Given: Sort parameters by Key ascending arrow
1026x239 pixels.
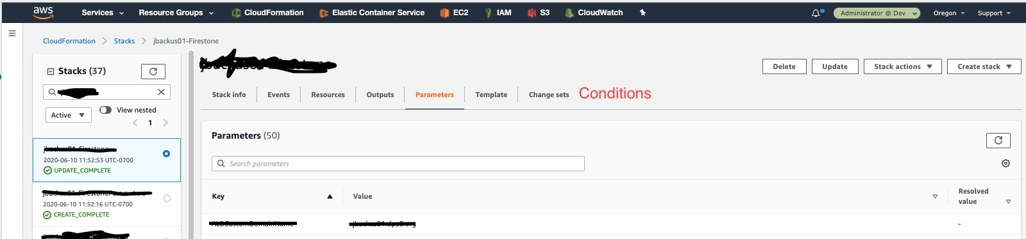Looking at the screenshot, I should [330, 197].
